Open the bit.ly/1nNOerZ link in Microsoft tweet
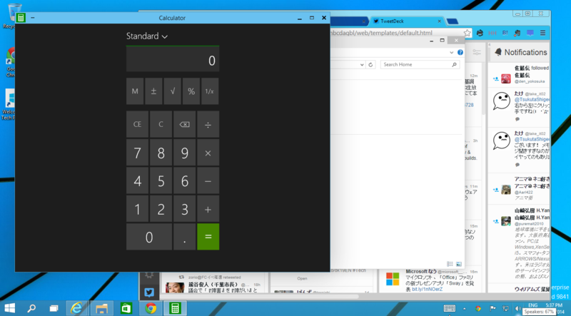Screen dimensions: 571x316 pos(427,289)
